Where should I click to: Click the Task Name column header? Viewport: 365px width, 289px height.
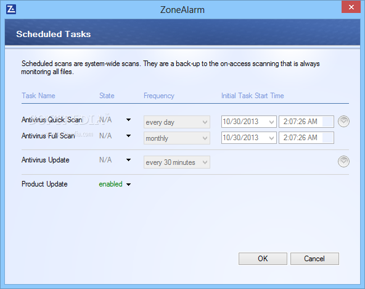38,96
